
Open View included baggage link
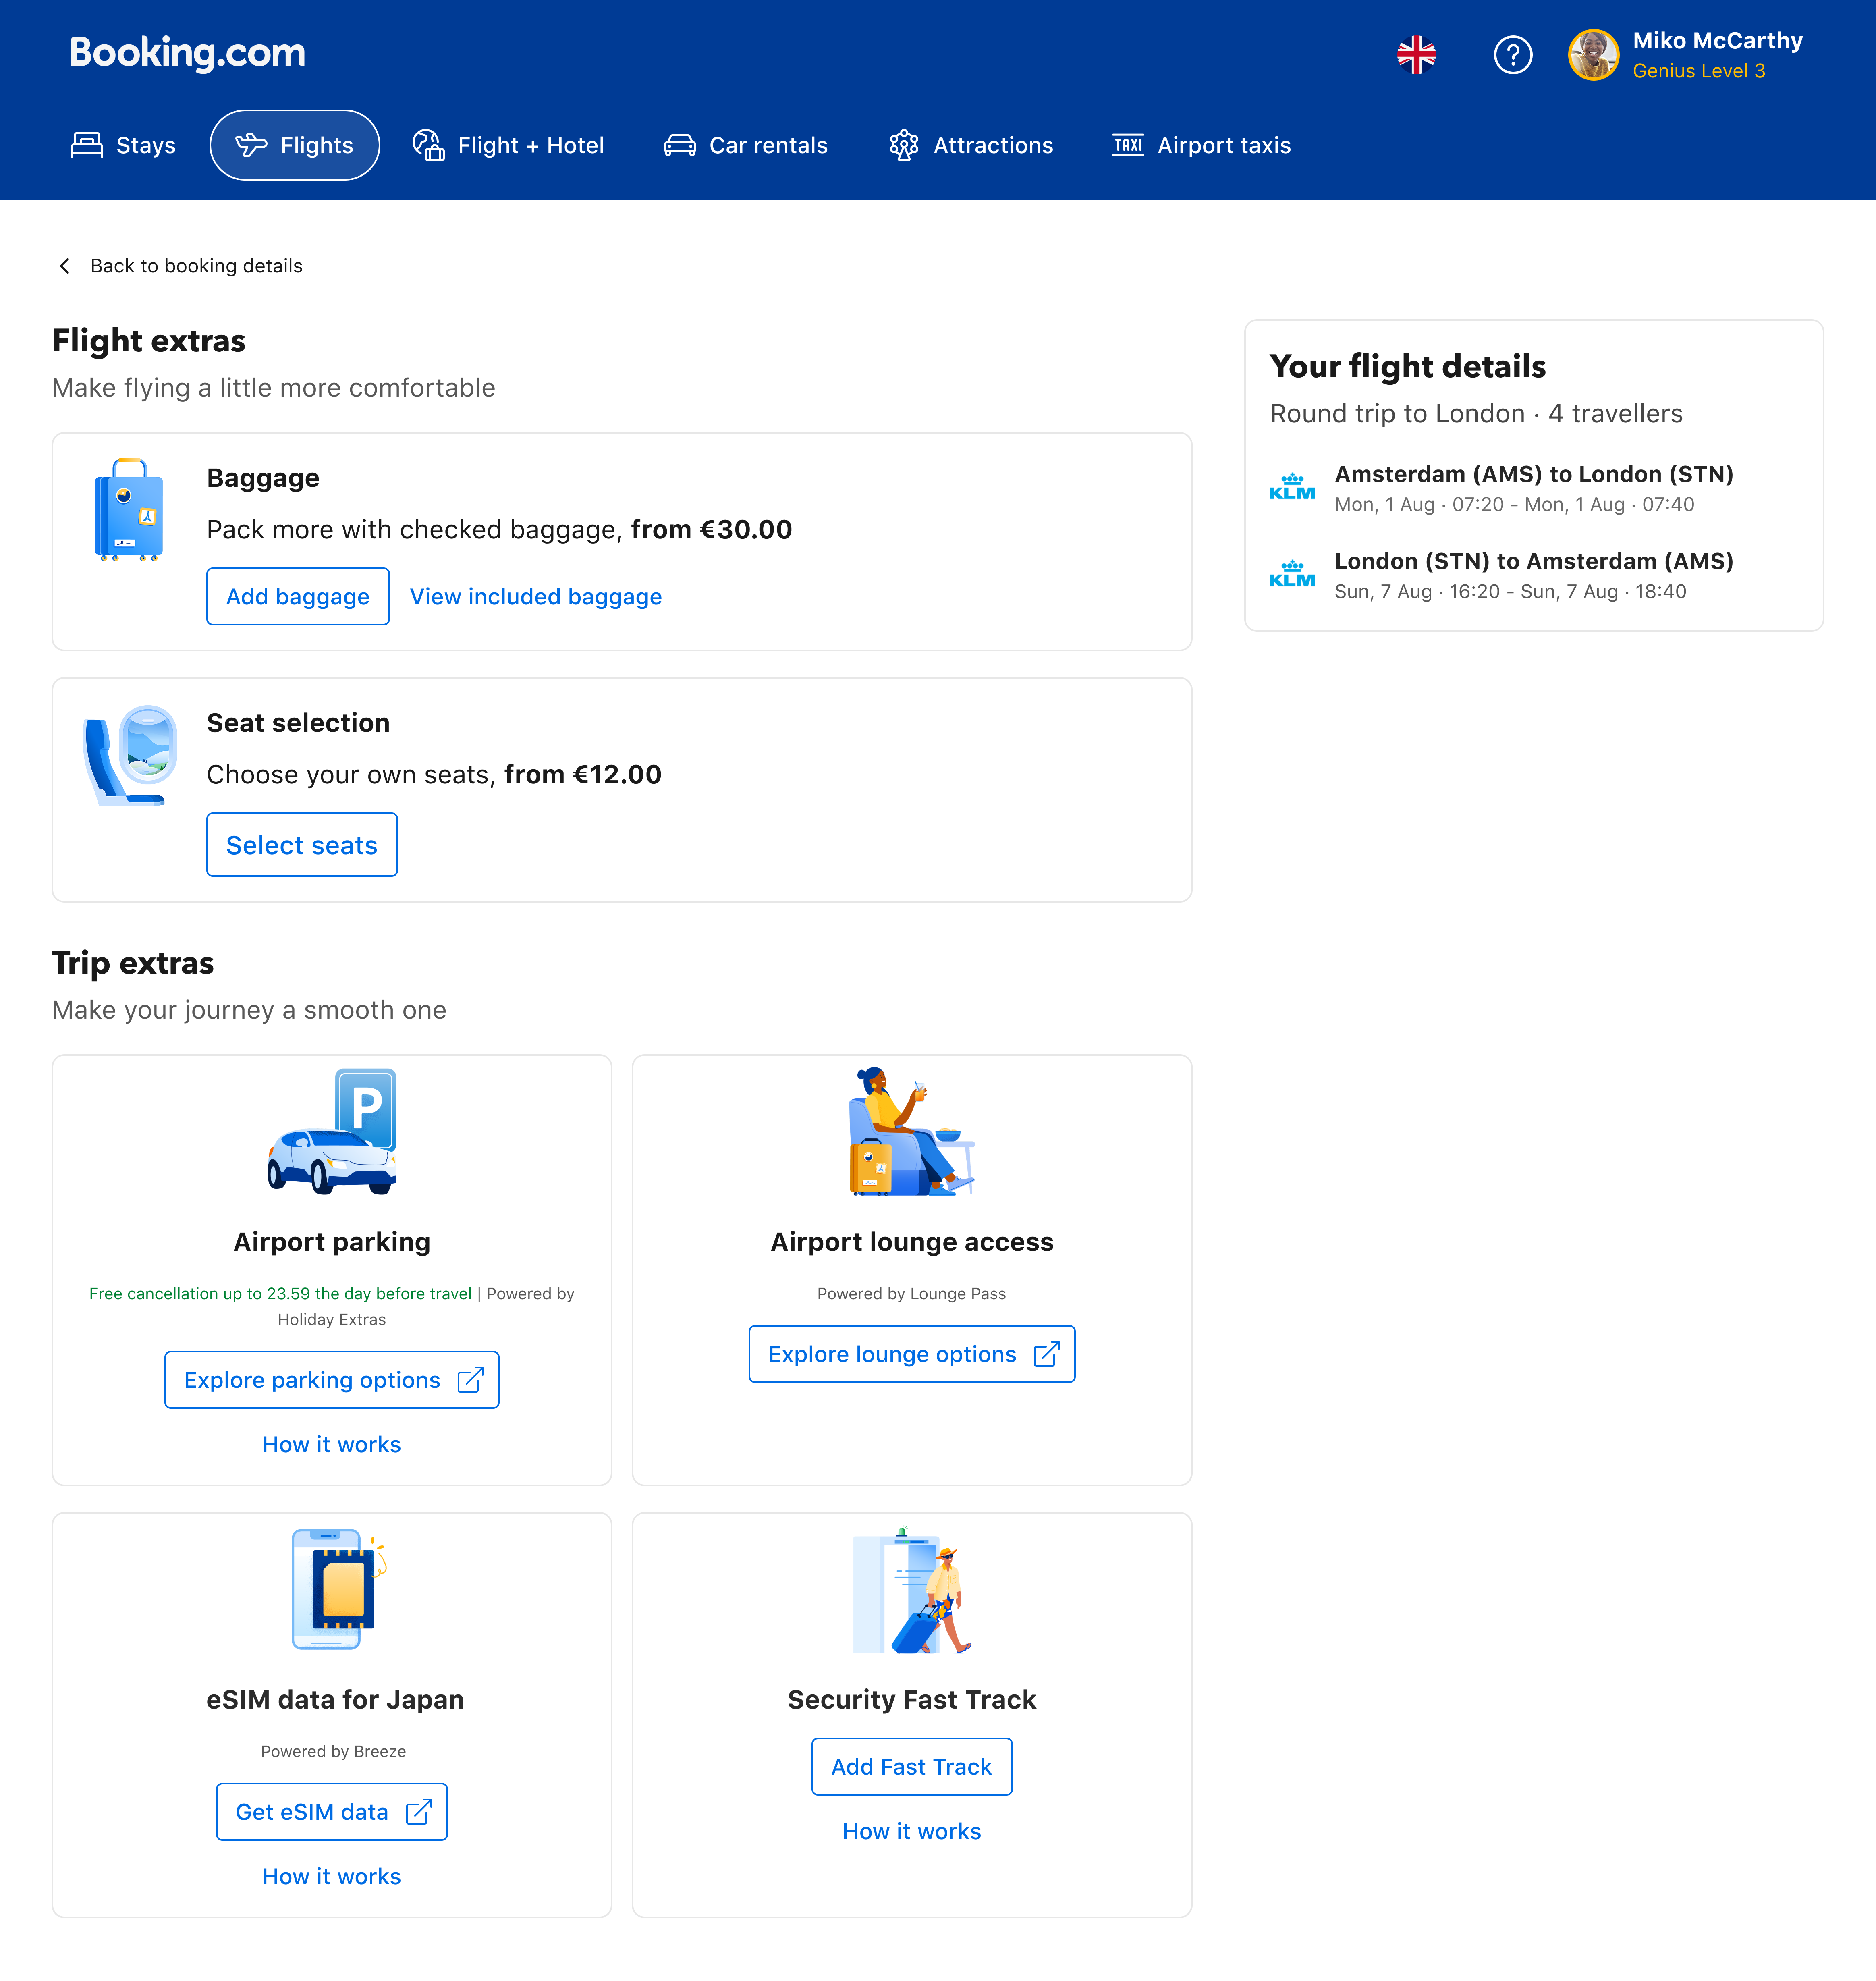point(536,597)
